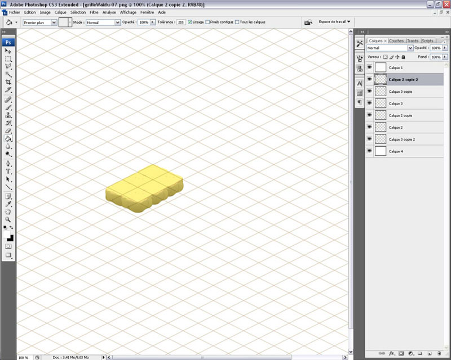The image size is (451, 360).
Task: Open the layer Fond slider arrow
Action: coord(445,57)
